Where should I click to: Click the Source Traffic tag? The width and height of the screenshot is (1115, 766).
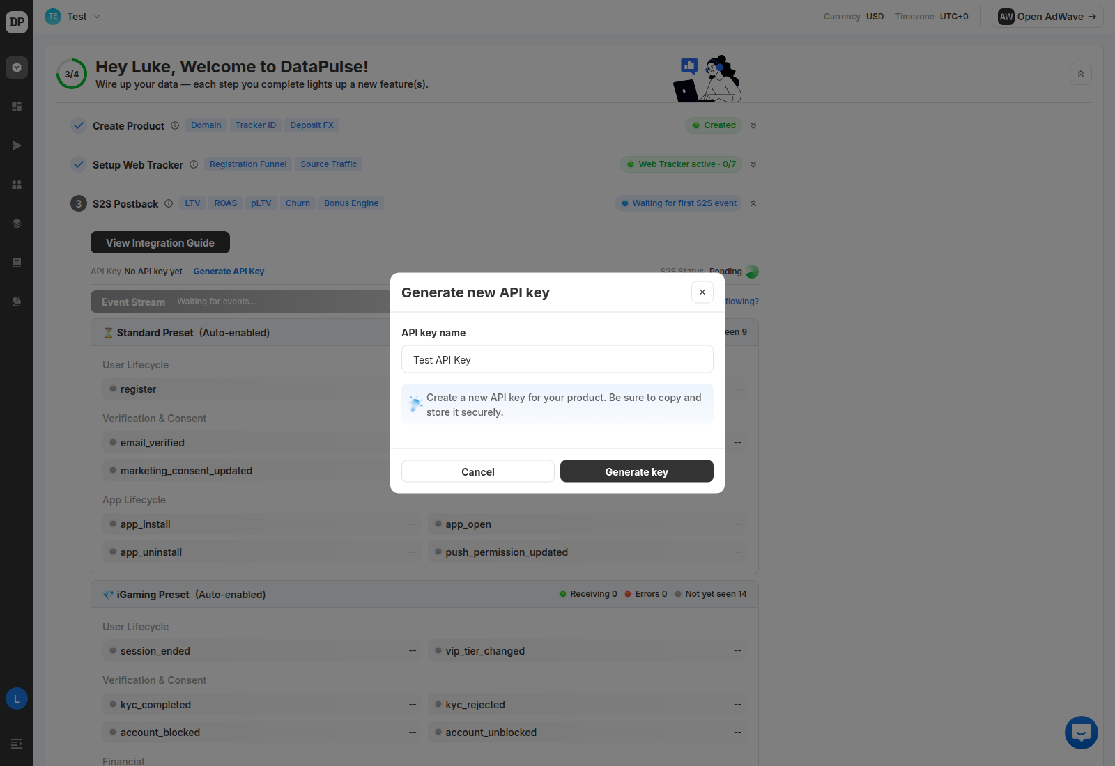pos(329,164)
